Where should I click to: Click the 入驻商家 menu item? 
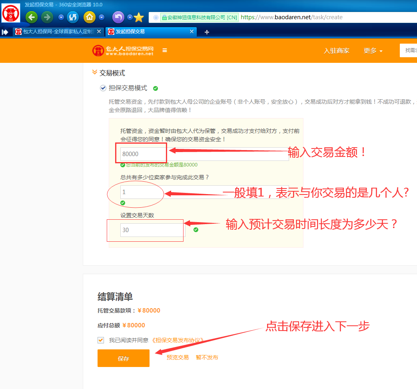336,51
